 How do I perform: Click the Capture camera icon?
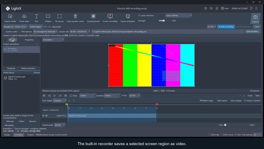point(255,17)
